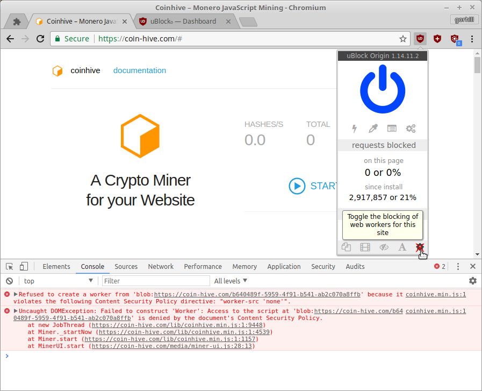Click the page vertical scrollbar thumb
Image resolution: width=482 pixels, height=391 pixels.
click(x=477, y=65)
